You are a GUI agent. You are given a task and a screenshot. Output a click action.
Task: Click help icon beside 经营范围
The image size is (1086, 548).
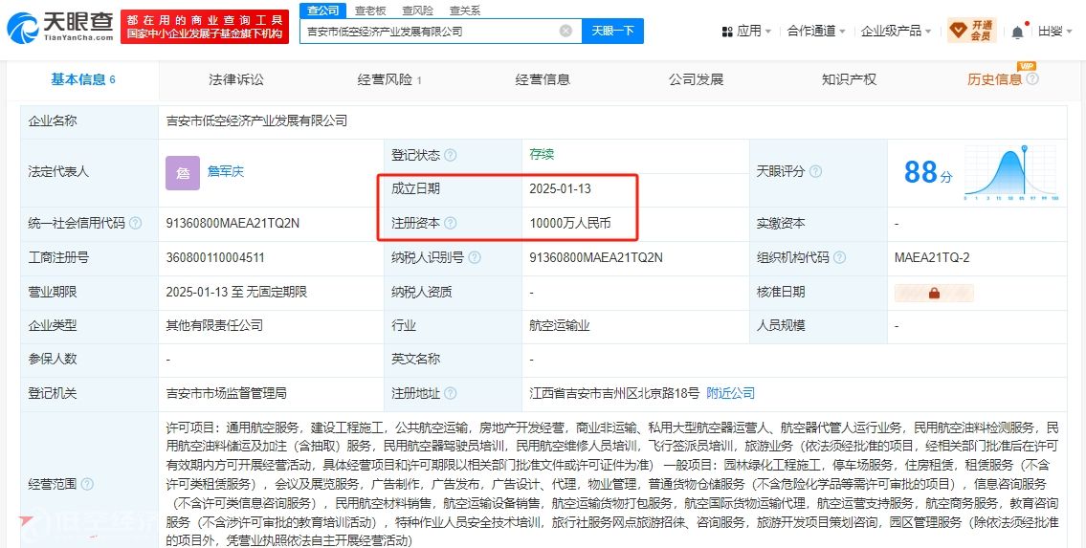(x=86, y=484)
